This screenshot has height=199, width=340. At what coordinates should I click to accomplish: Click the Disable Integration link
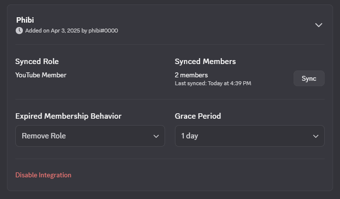[43, 175]
